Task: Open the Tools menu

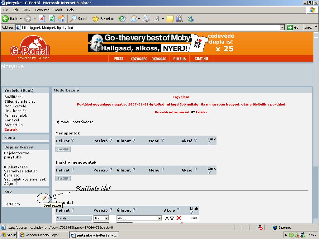Action: tap(58, 10)
